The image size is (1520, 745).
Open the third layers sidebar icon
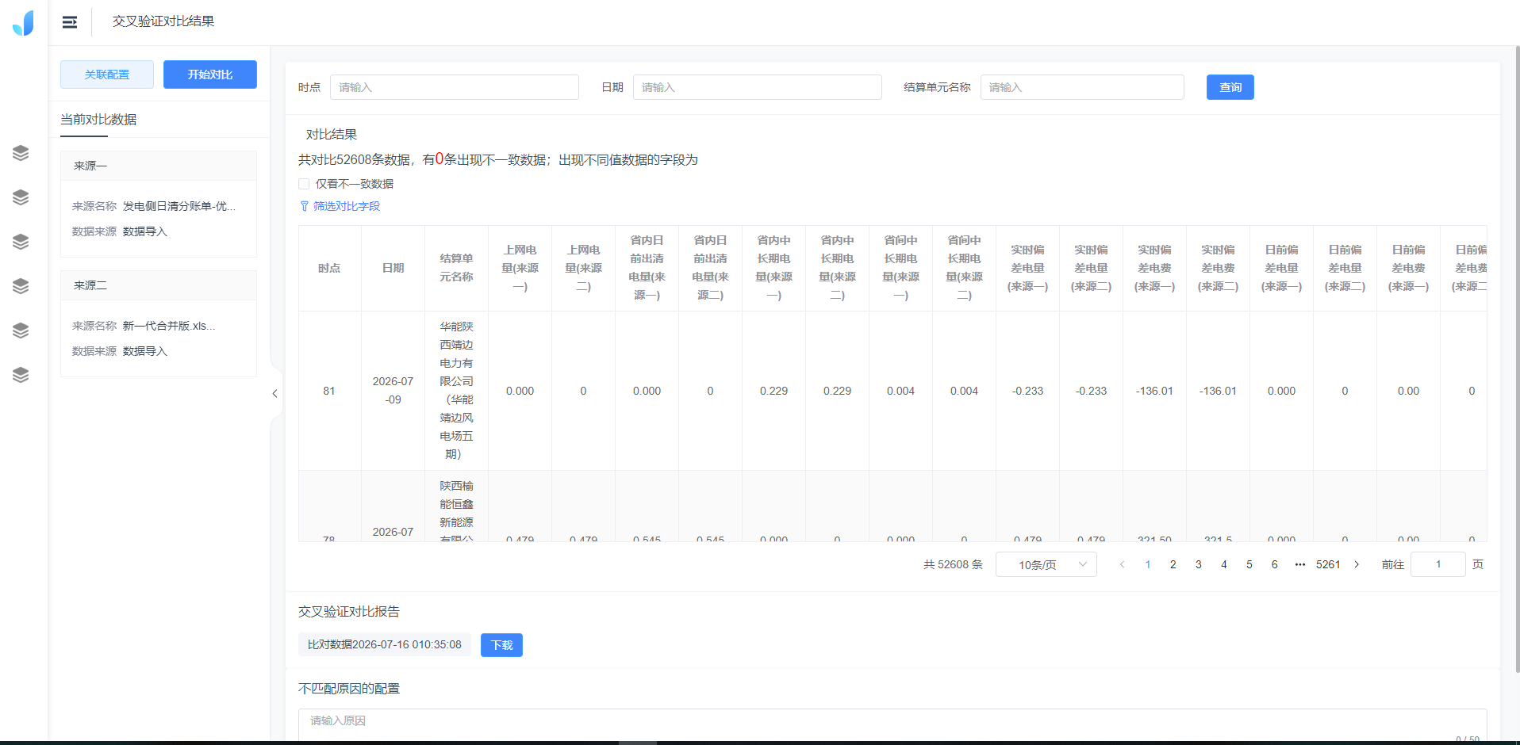click(x=21, y=242)
